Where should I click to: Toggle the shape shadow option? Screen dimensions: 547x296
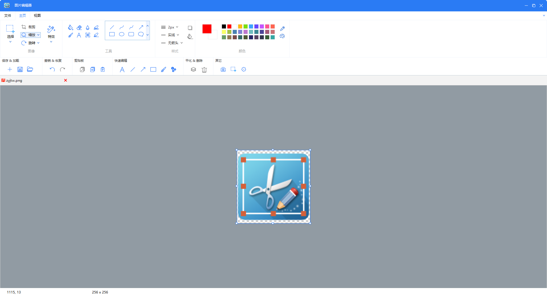[x=190, y=28]
